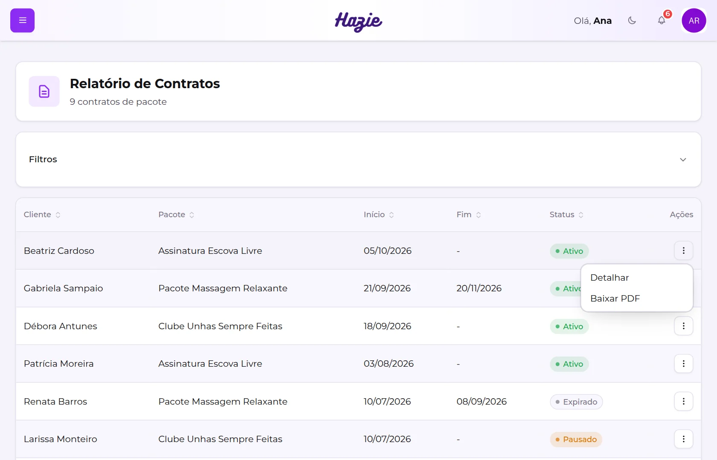Click end date 08/09/2026
The width and height of the screenshot is (717, 460).
pyautogui.click(x=481, y=402)
